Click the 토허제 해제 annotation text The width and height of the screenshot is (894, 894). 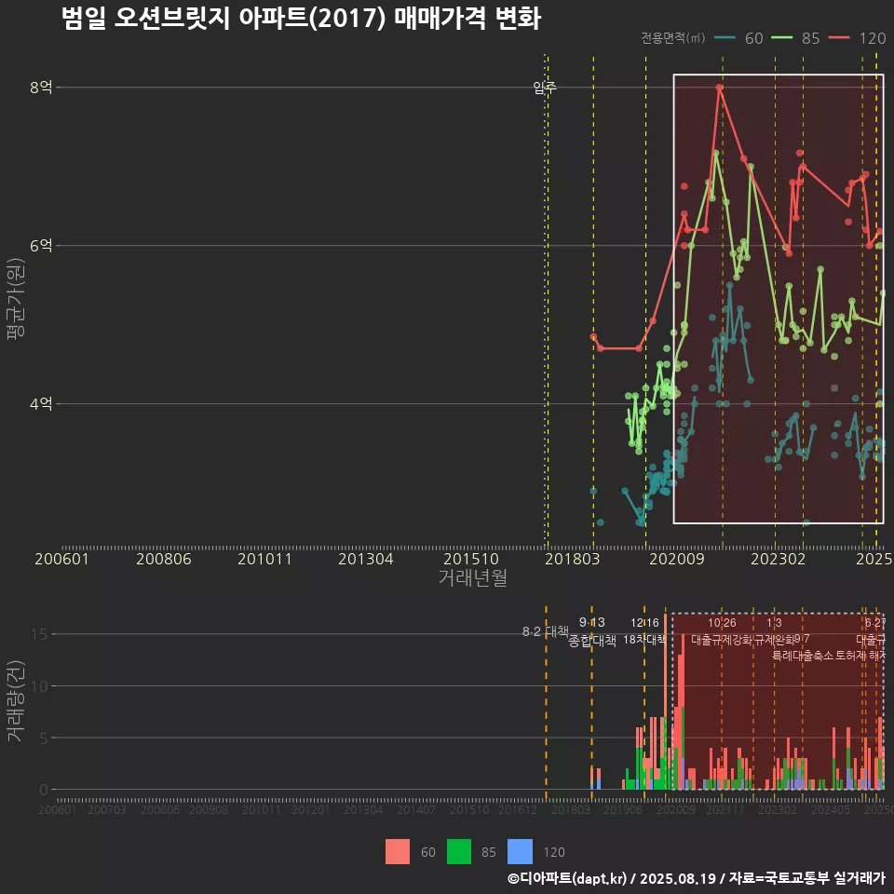coord(860,656)
